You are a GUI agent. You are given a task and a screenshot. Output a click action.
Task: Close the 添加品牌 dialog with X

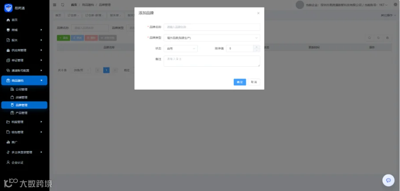pos(258,13)
